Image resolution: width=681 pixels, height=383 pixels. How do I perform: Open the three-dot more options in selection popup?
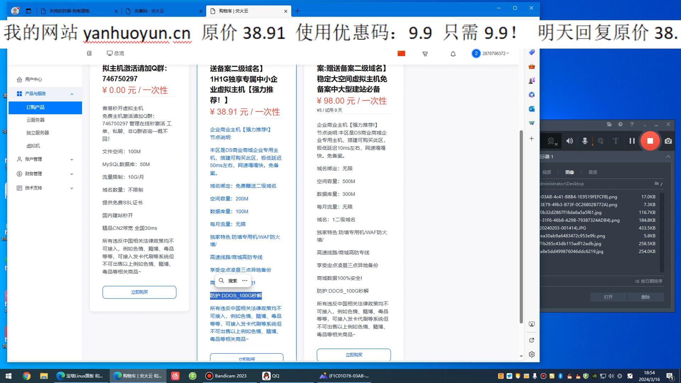245,281
